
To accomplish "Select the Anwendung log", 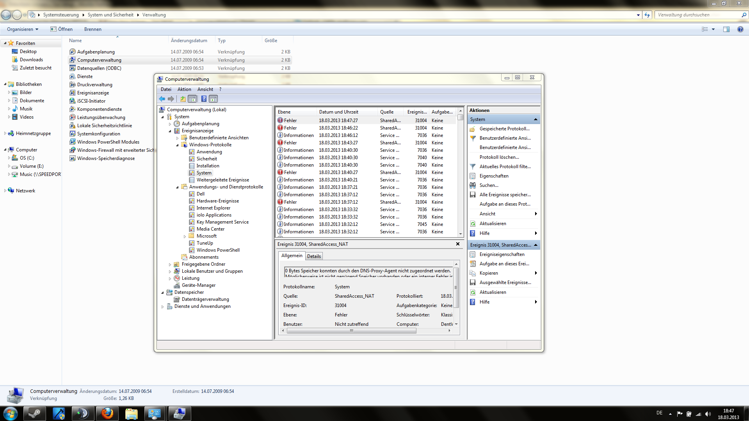I will point(209,152).
